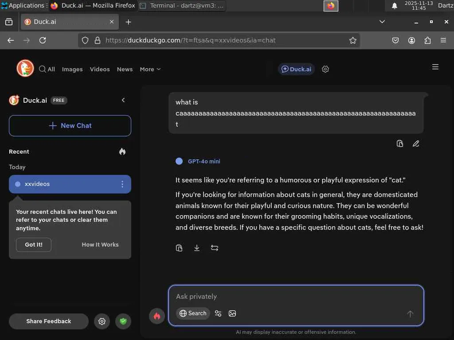Collapse the Duck.ai sidebar with the chevron

coord(123,100)
